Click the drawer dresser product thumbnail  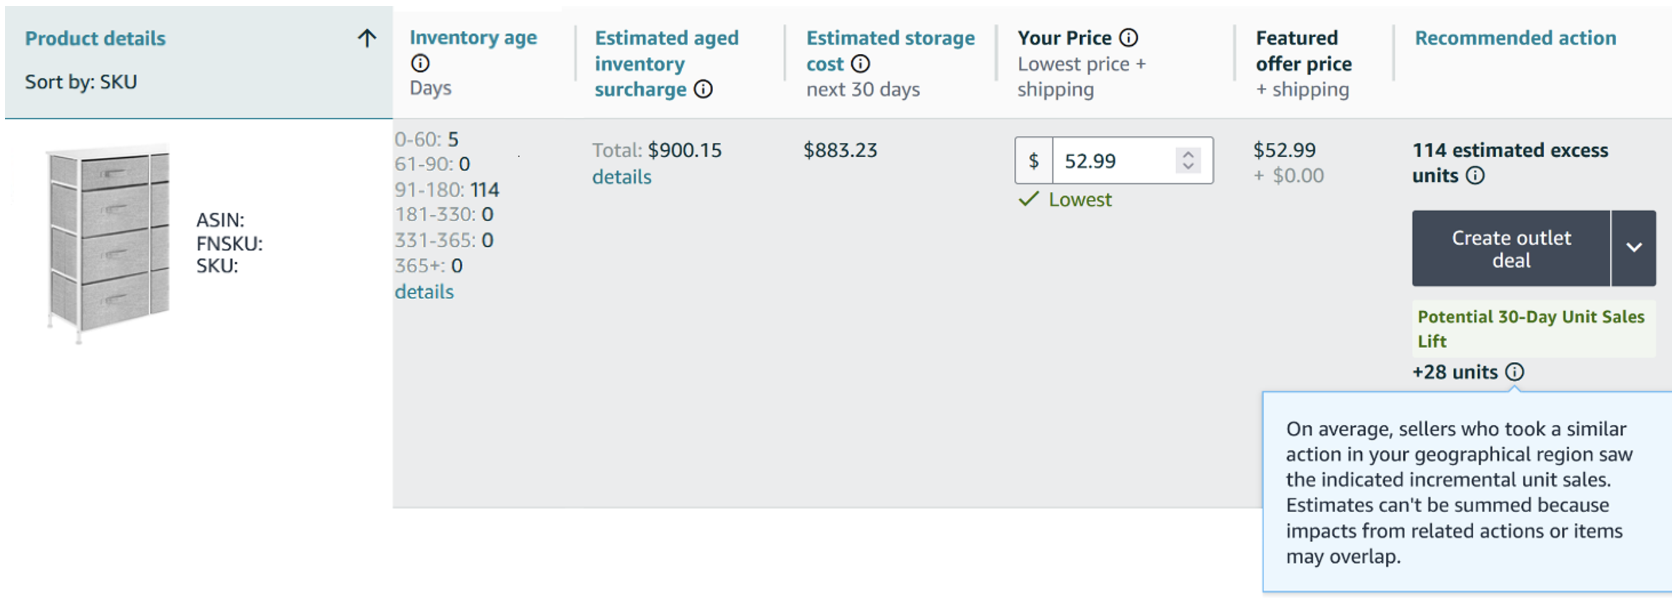coord(109,242)
